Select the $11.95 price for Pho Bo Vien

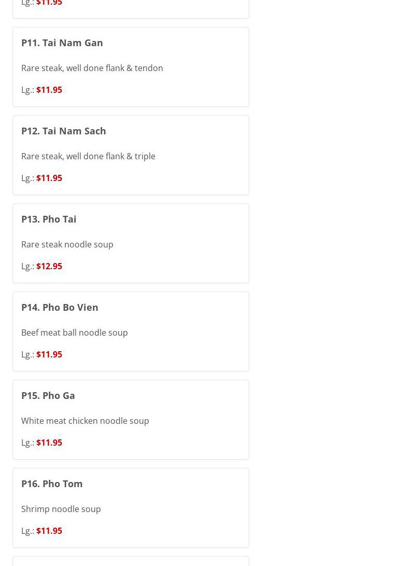click(49, 354)
